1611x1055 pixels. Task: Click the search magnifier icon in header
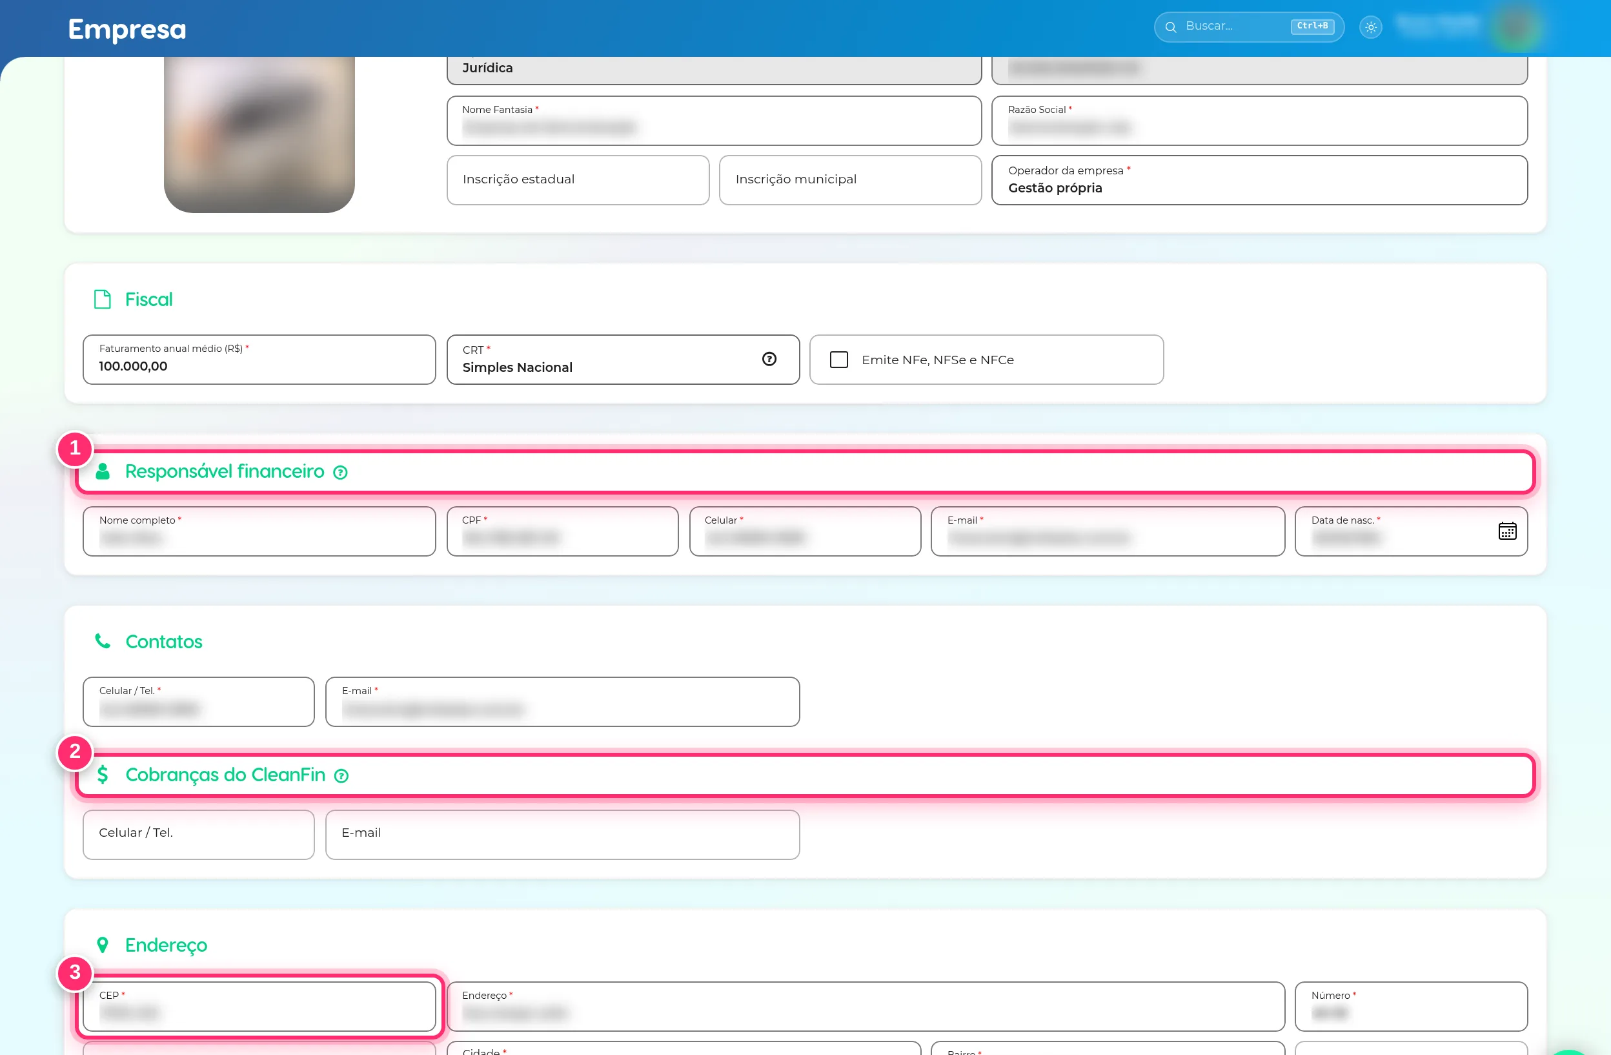(1170, 27)
